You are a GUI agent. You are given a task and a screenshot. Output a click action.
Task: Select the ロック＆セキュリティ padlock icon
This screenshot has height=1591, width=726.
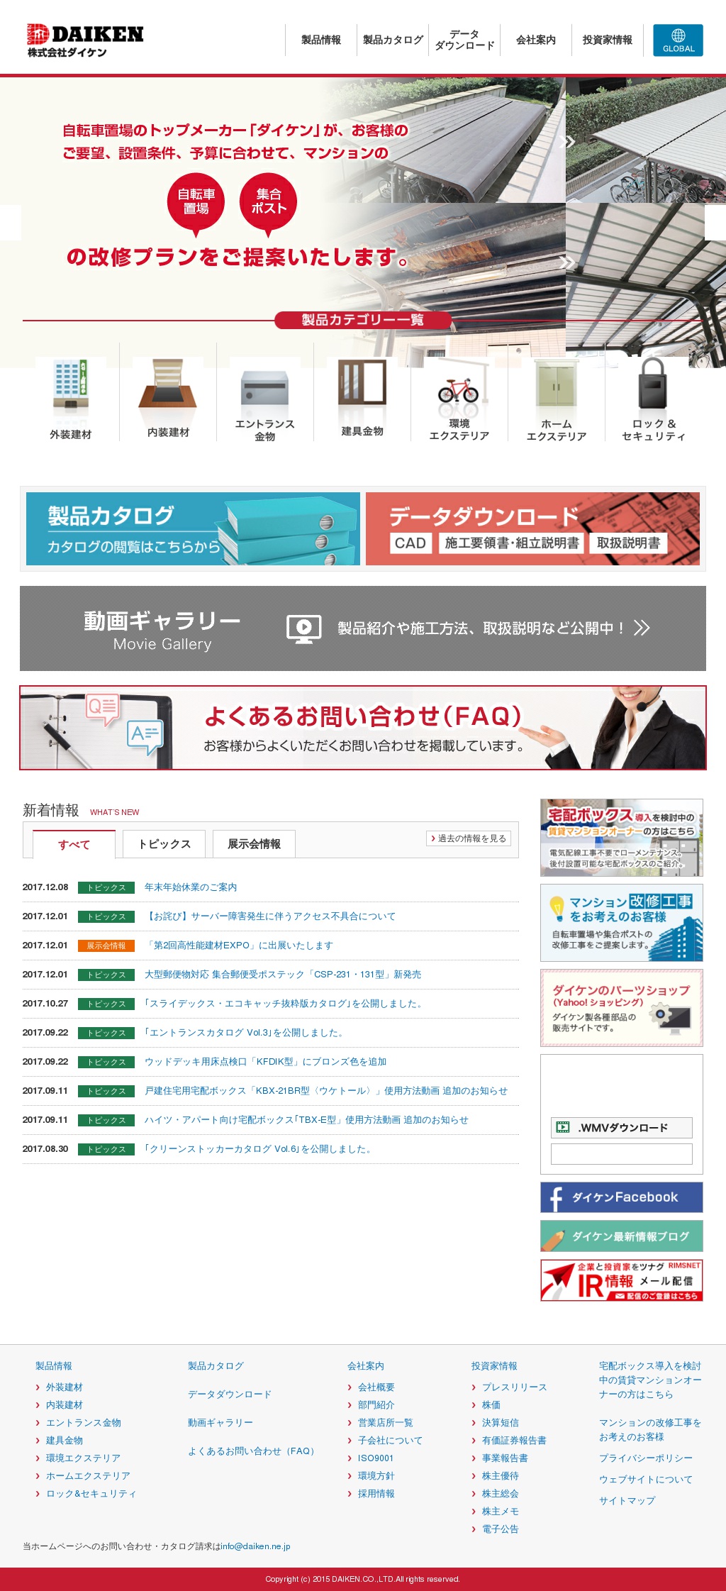(653, 383)
